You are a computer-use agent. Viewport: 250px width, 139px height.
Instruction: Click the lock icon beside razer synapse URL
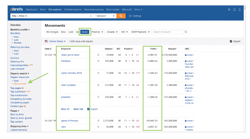pyautogui.click(x=186, y=85)
